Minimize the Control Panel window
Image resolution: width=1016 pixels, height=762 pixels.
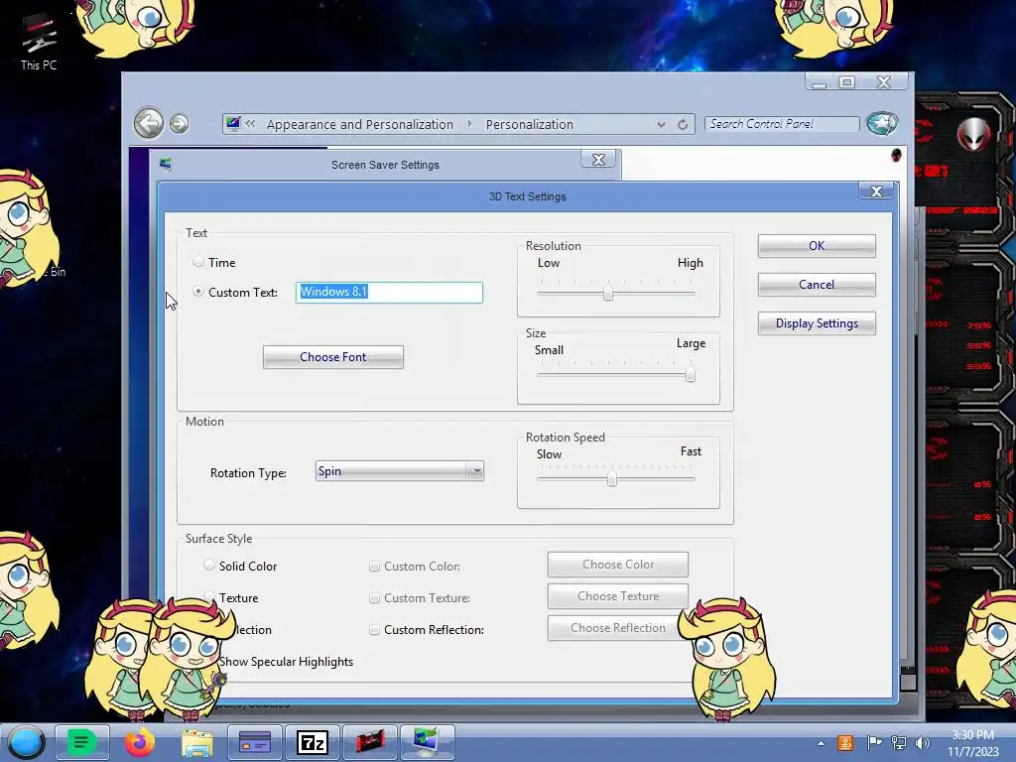pos(819,81)
